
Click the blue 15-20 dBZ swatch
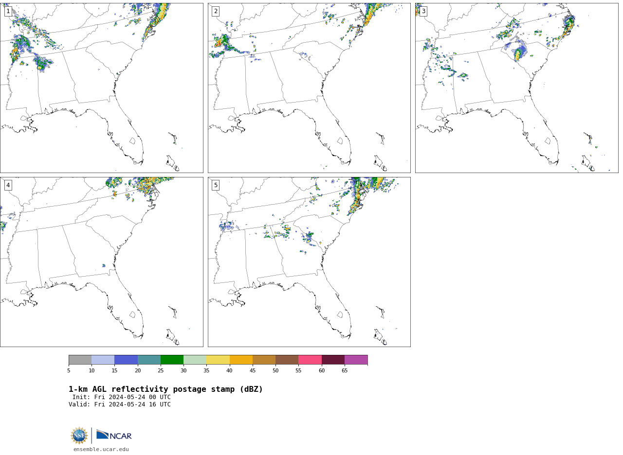click(x=126, y=360)
